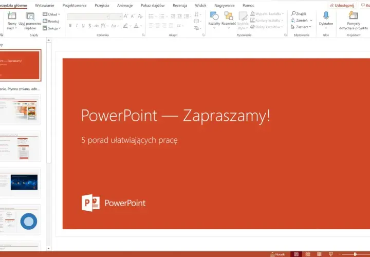
Task: Convert text to SmartArt graphic
Action: [x=197, y=28]
